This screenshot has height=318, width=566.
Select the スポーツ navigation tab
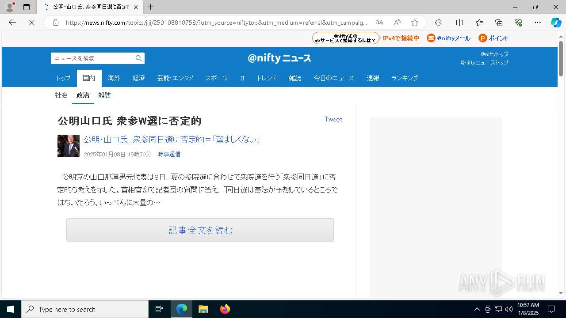[x=216, y=78]
